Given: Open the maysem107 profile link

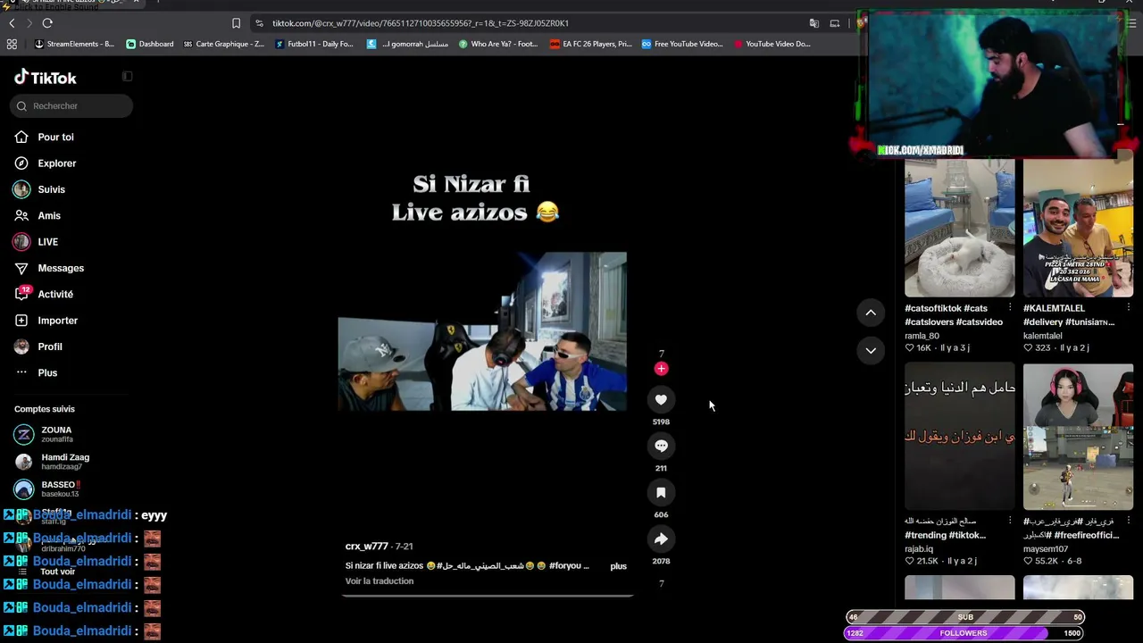Looking at the screenshot, I should click(x=1046, y=549).
